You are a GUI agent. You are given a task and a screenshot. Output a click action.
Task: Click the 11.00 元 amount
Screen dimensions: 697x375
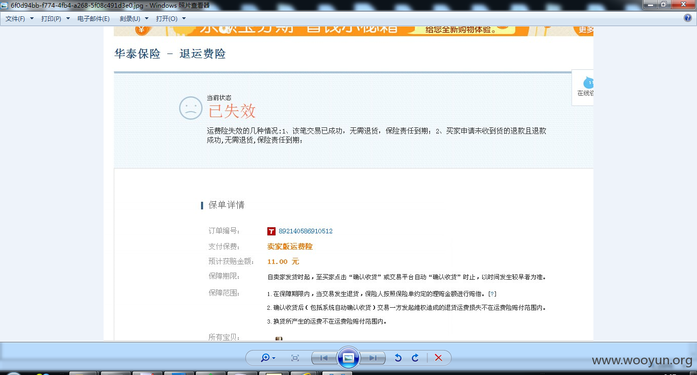pyautogui.click(x=283, y=262)
